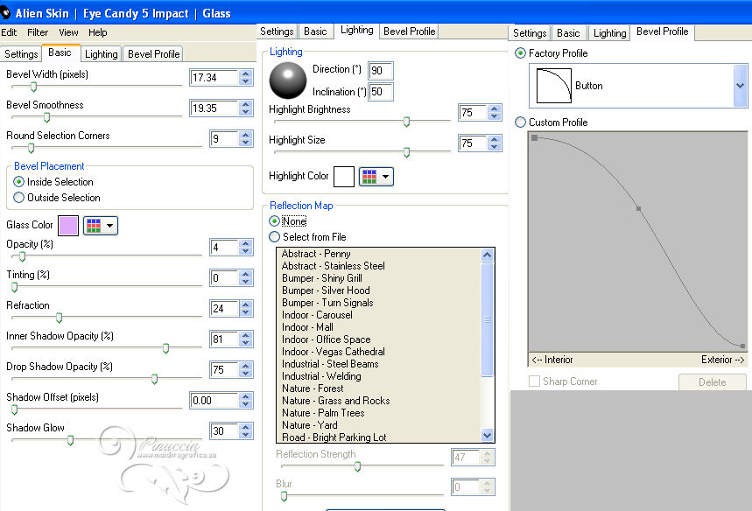Open the Help menu

pyautogui.click(x=98, y=32)
